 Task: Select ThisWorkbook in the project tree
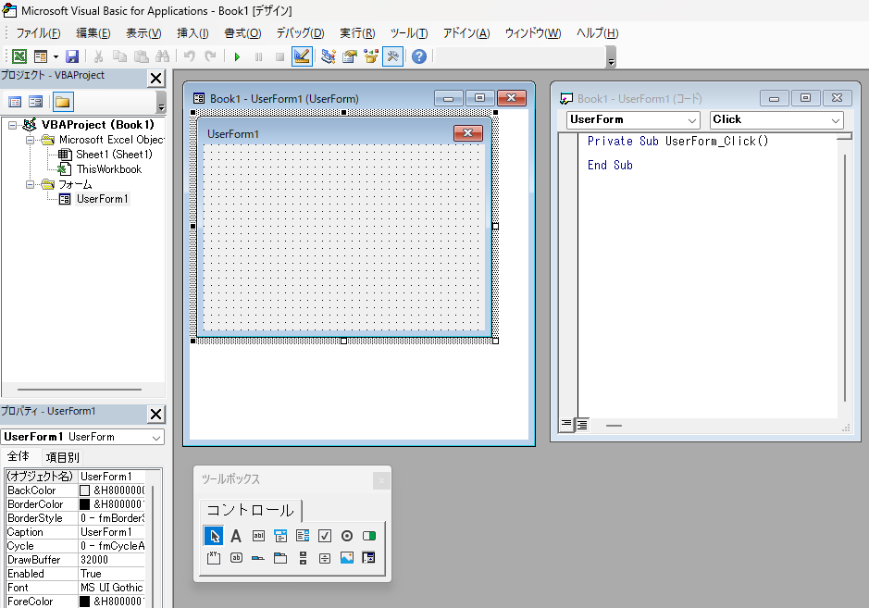point(108,169)
